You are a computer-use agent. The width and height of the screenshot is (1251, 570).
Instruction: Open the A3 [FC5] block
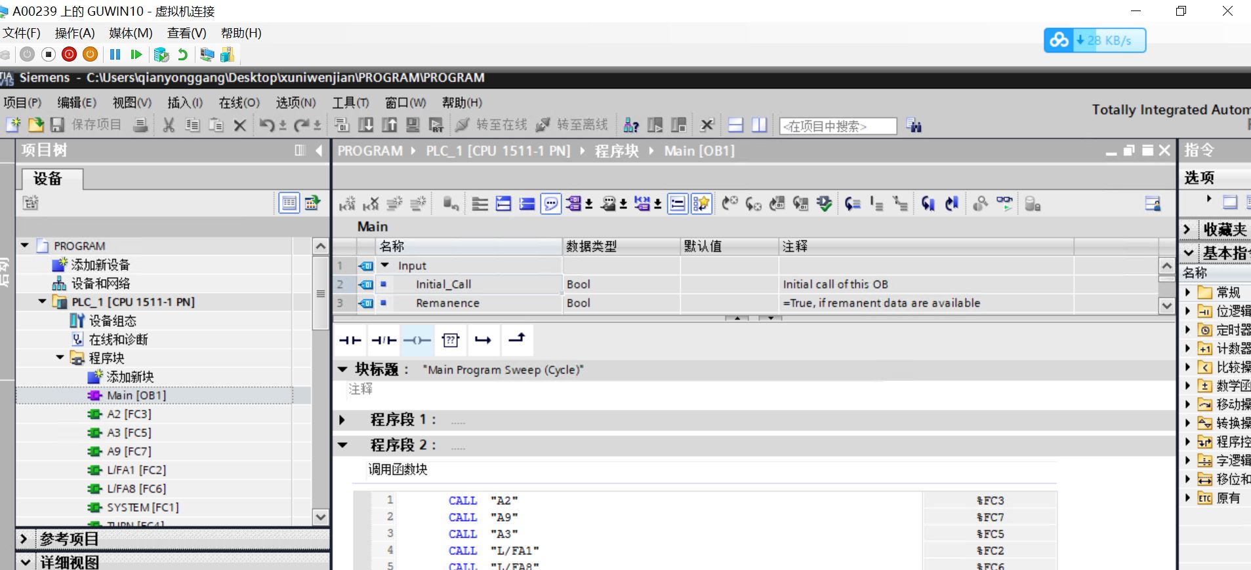(x=129, y=432)
